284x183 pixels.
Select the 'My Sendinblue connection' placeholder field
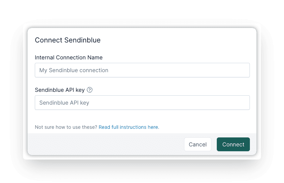coord(142,70)
